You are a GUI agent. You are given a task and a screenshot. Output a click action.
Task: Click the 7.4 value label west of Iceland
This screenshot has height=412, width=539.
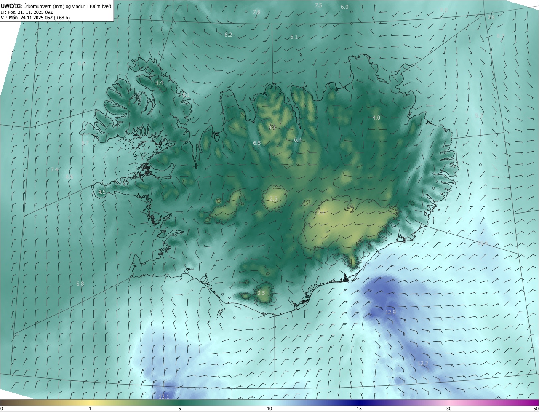tap(54, 169)
